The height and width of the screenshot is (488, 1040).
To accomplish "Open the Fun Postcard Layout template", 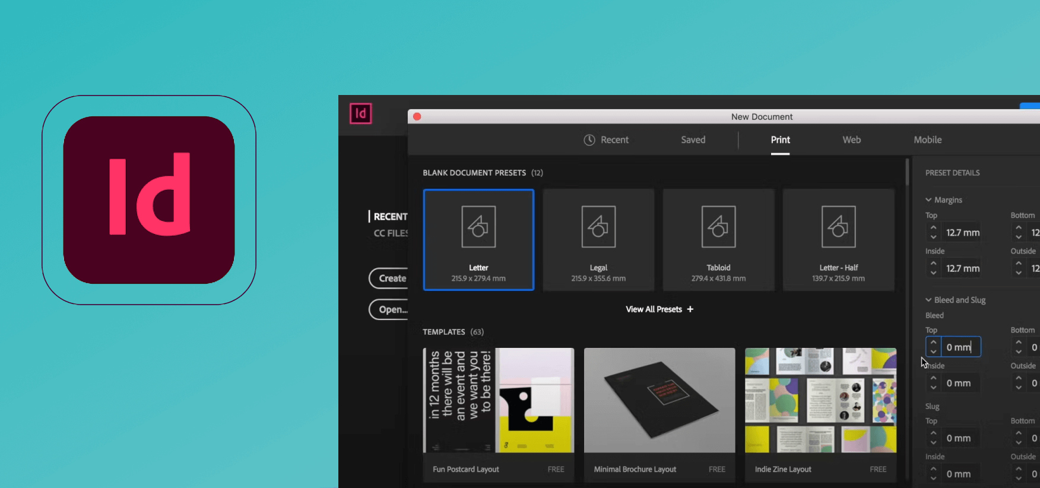I will (x=499, y=414).
